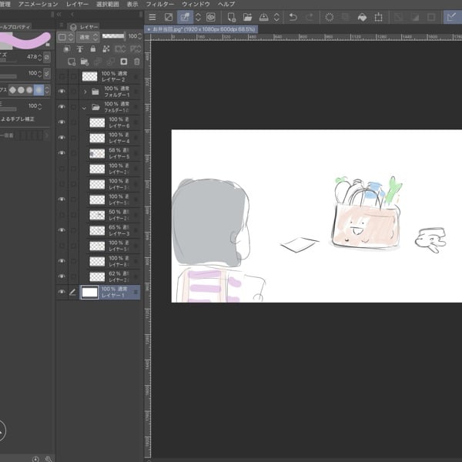Viewport: 462px width, 462px height.
Task: Open the layer blend mode dropdown 通常
Action: click(x=85, y=36)
